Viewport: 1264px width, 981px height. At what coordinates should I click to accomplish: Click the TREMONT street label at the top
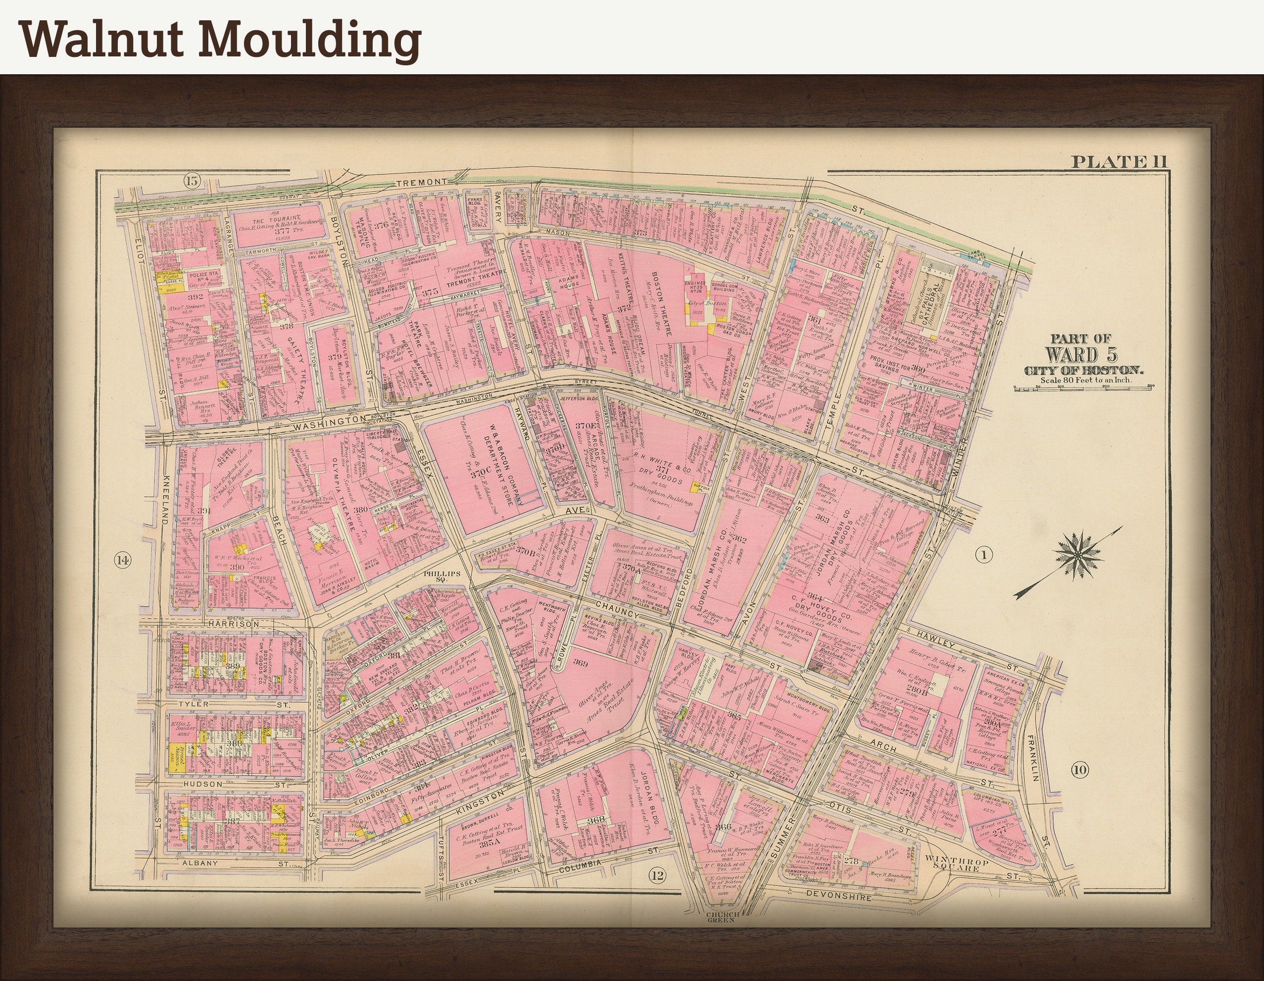(x=422, y=182)
